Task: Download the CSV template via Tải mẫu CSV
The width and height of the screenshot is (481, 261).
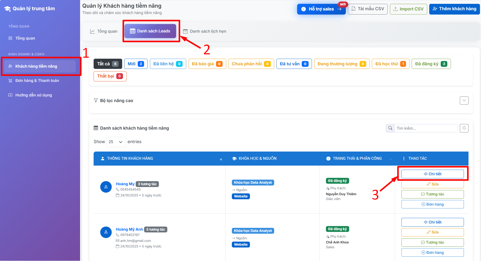Action: click(x=368, y=9)
